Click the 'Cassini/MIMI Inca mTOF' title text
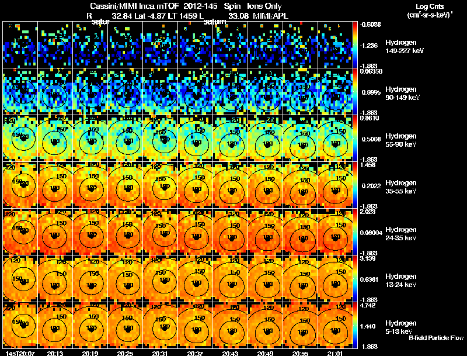The image size is (467, 356). point(134,6)
